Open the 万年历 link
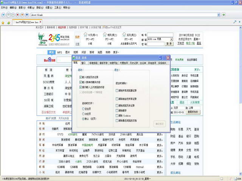 click(x=181, y=43)
